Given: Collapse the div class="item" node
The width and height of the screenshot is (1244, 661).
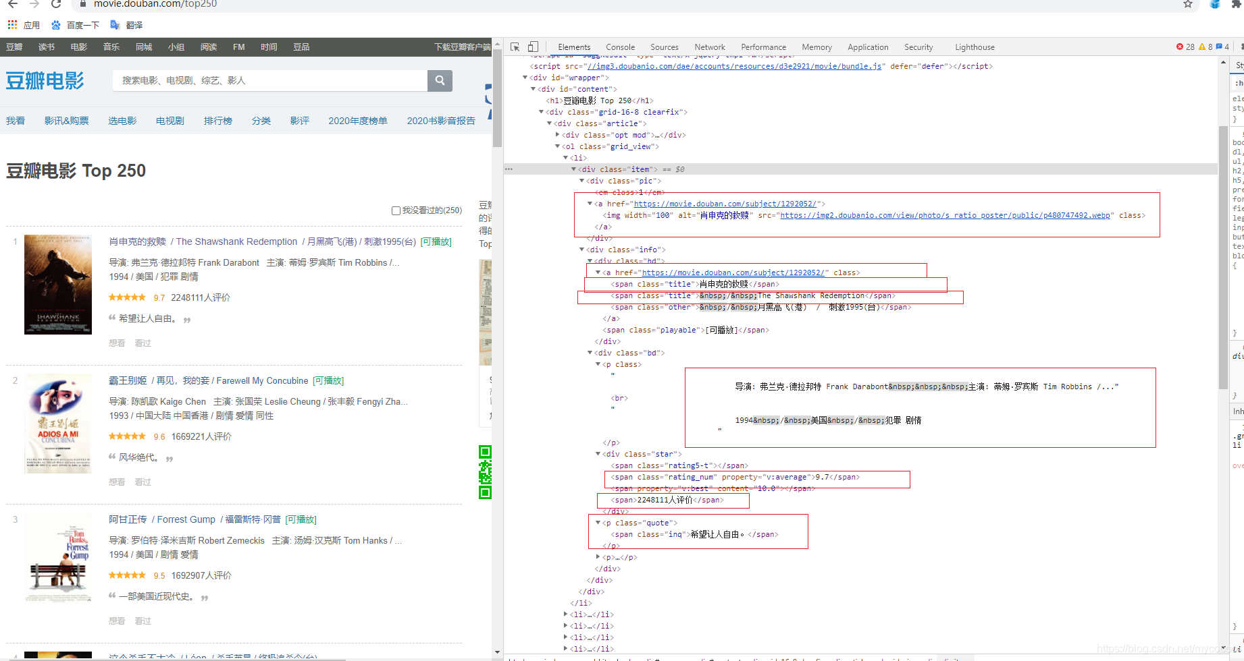Looking at the screenshot, I should pyautogui.click(x=574, y=169).
